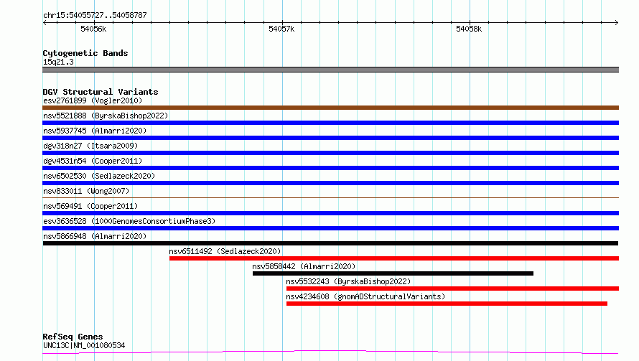Click the blue dgv4531n54 variant bar

[x=330, y=168]
